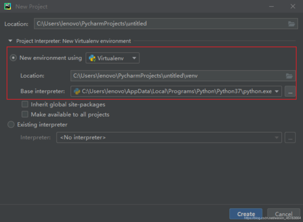This screenshot has height=222, width=303.
Task: Click Python icon in Base interpreter field
Action: (x=77, y=91)
